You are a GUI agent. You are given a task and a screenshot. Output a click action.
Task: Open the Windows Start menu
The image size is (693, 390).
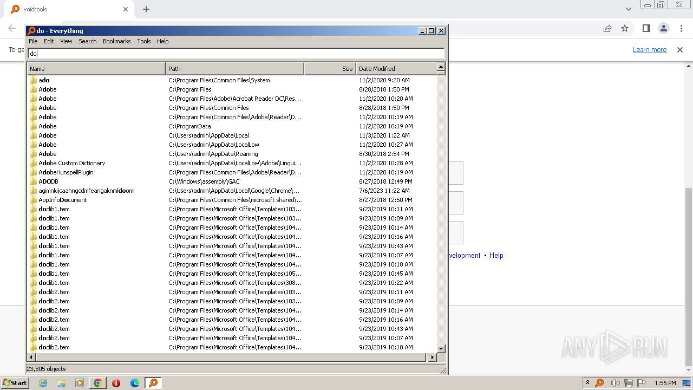point(15,383)
